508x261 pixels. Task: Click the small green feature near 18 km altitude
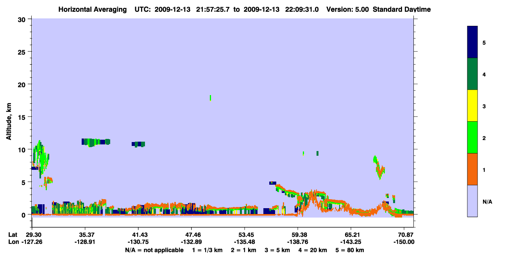point(211,98)
